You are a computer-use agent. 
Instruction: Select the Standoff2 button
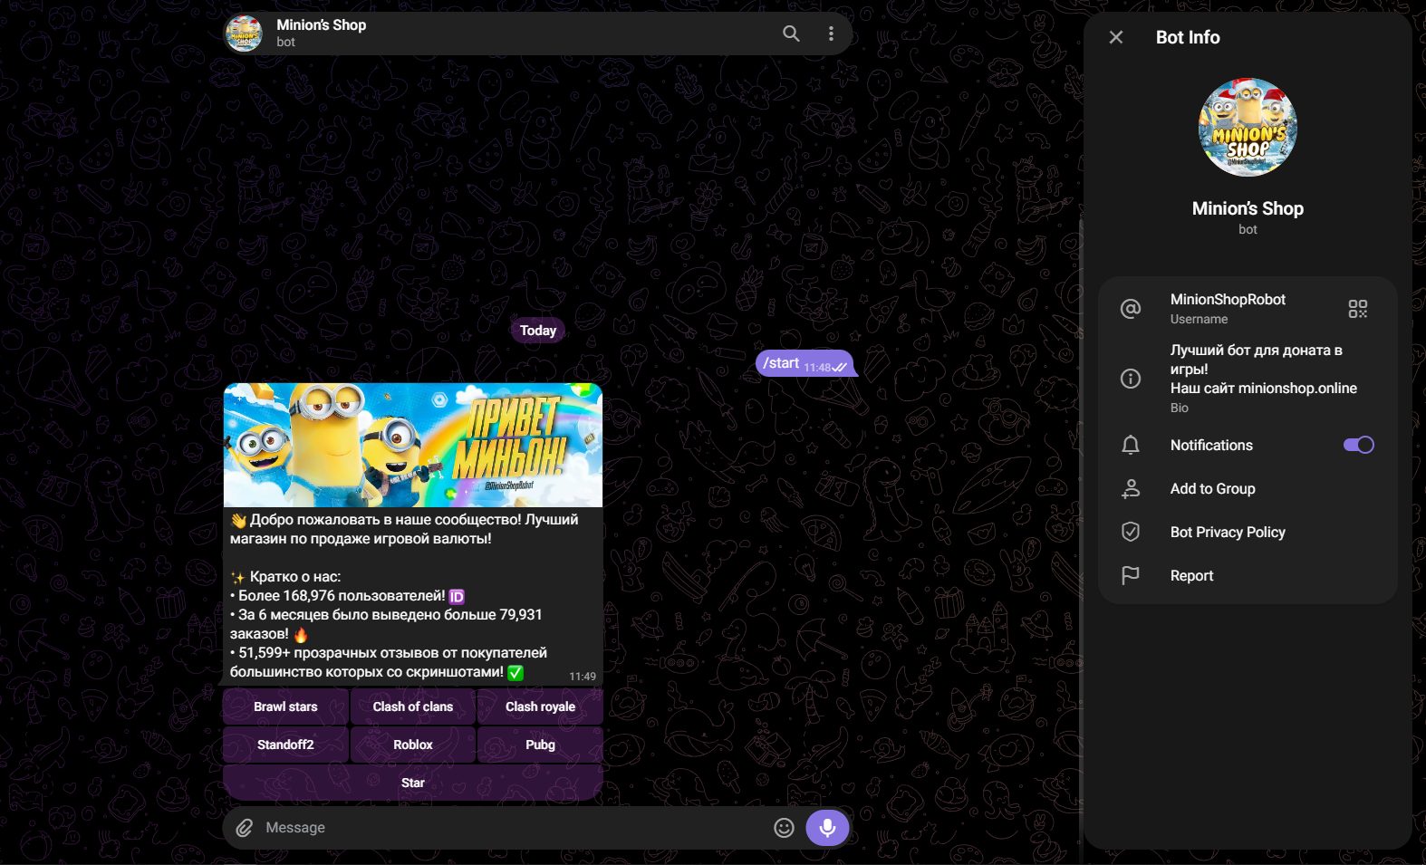tap(285, 745)
